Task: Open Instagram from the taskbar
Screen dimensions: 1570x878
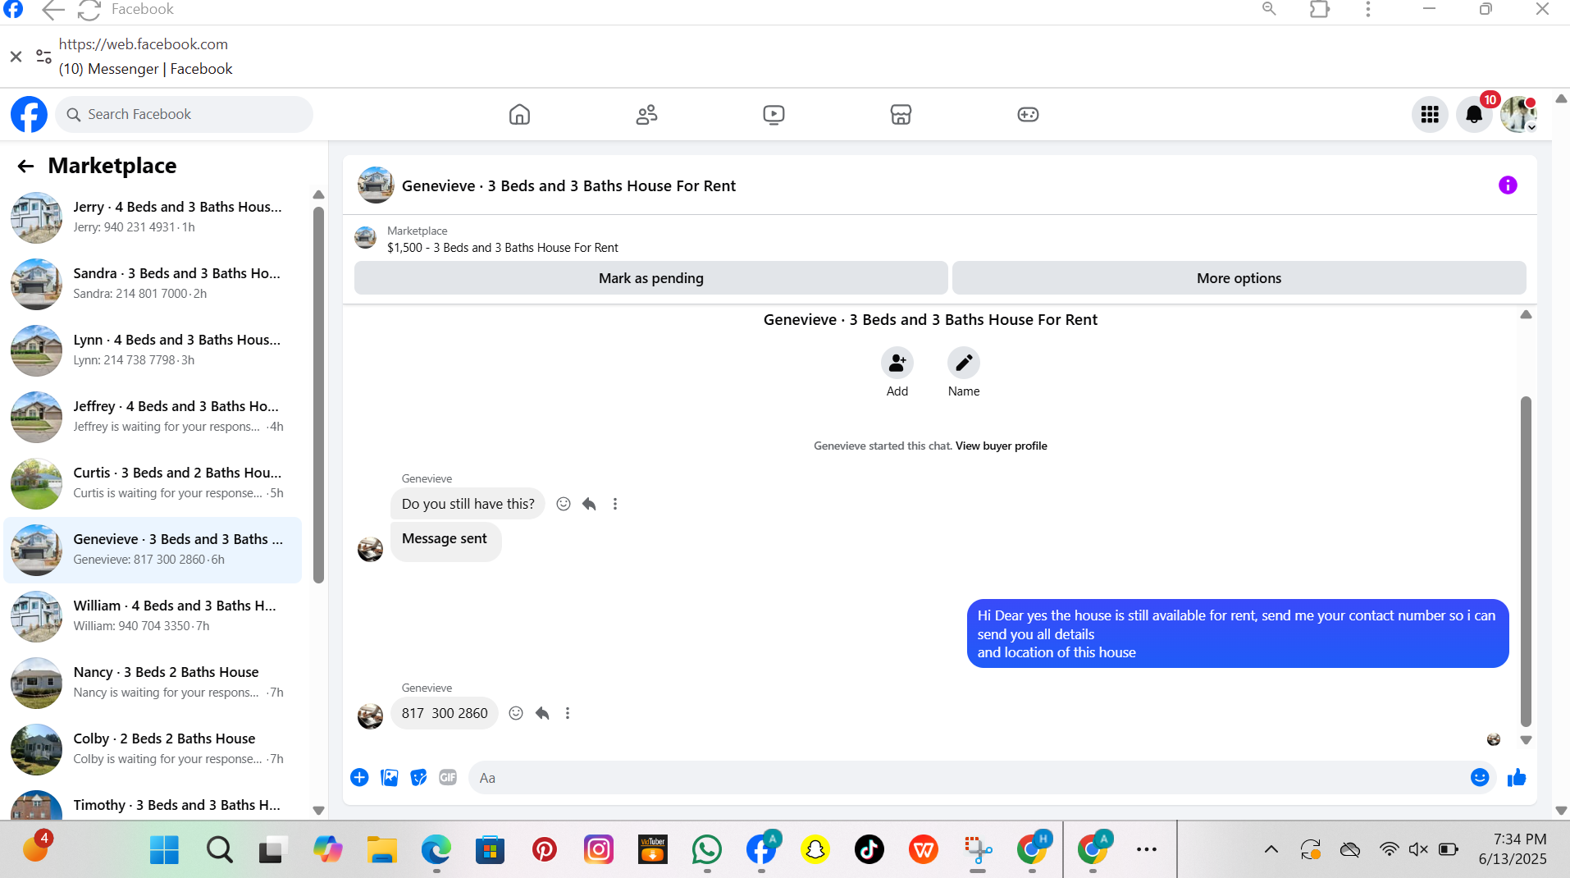Action: tap(598, 850)
